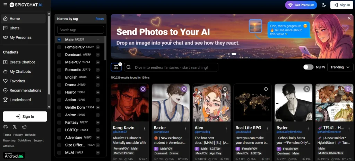Open My Chatbots in sidebar
The height and width of the screenshot is (161, 355).
23,72
